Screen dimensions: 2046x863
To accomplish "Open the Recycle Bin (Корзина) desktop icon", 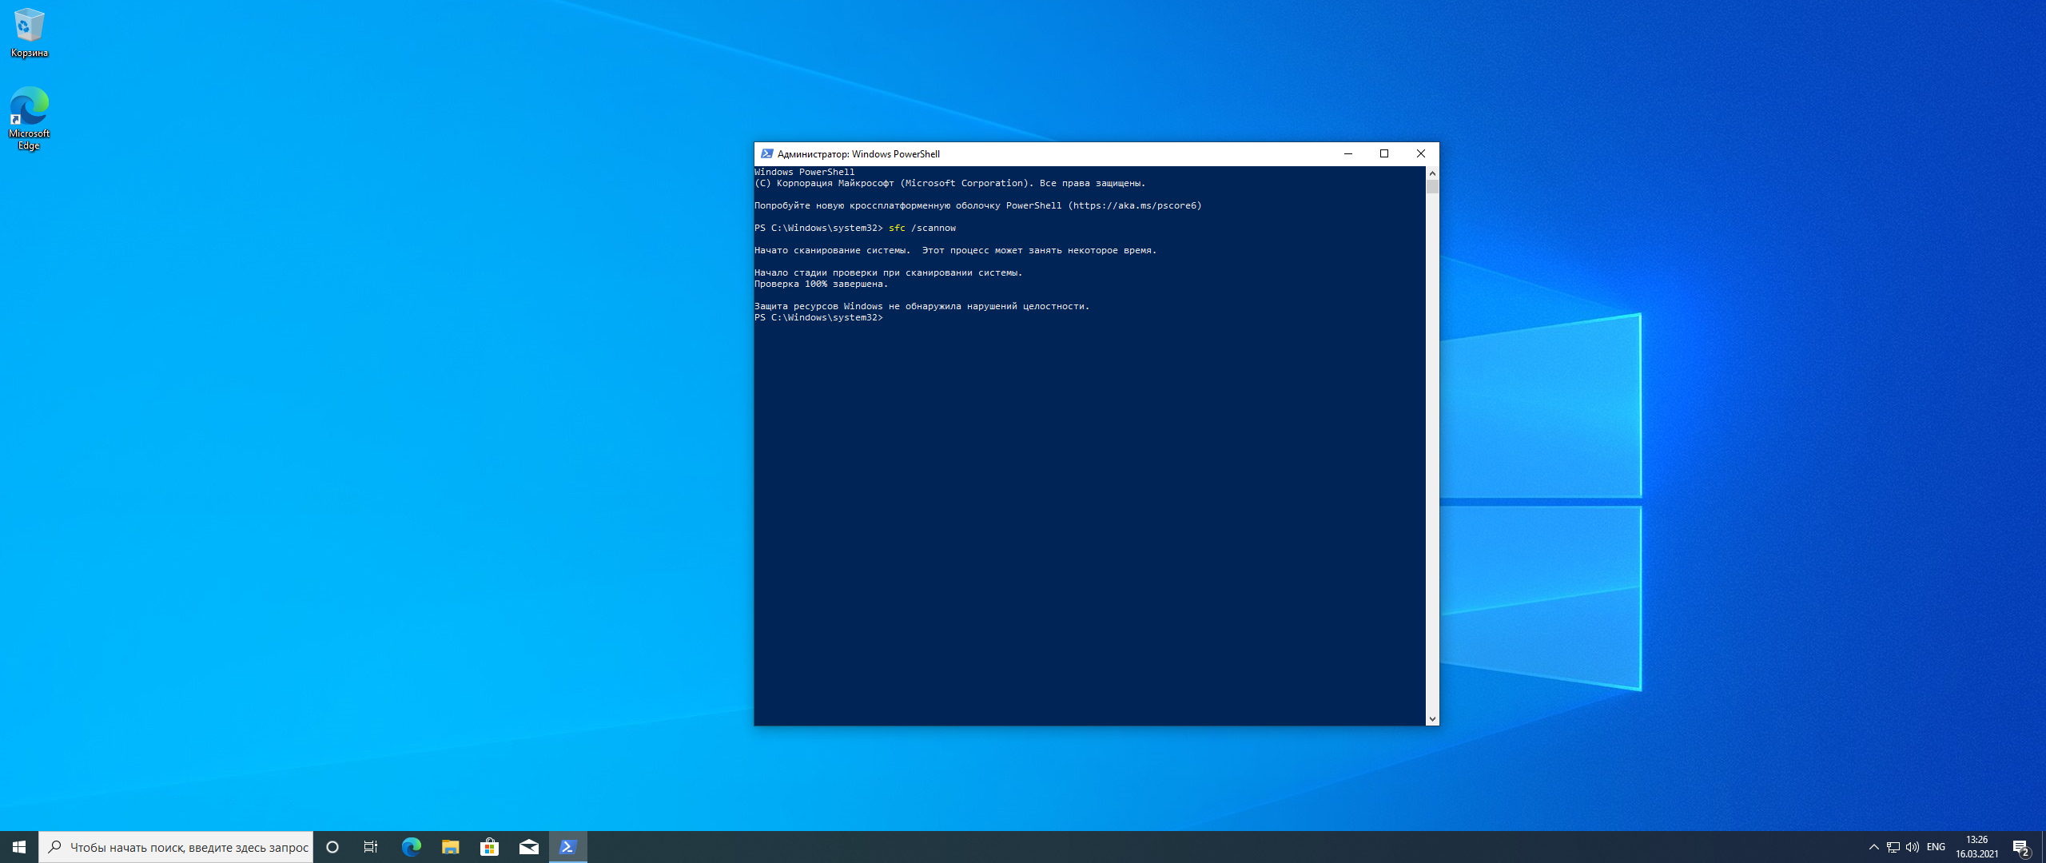I will coord(29,33).
